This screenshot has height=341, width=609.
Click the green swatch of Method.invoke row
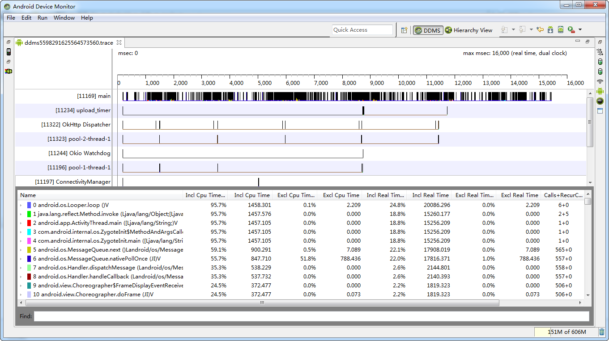(x=29, y=214)
